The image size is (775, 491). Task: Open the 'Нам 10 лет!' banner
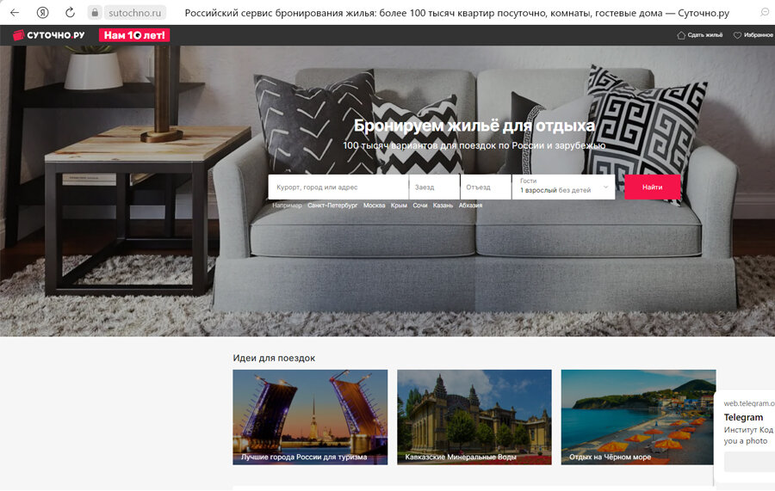[134, 35]
